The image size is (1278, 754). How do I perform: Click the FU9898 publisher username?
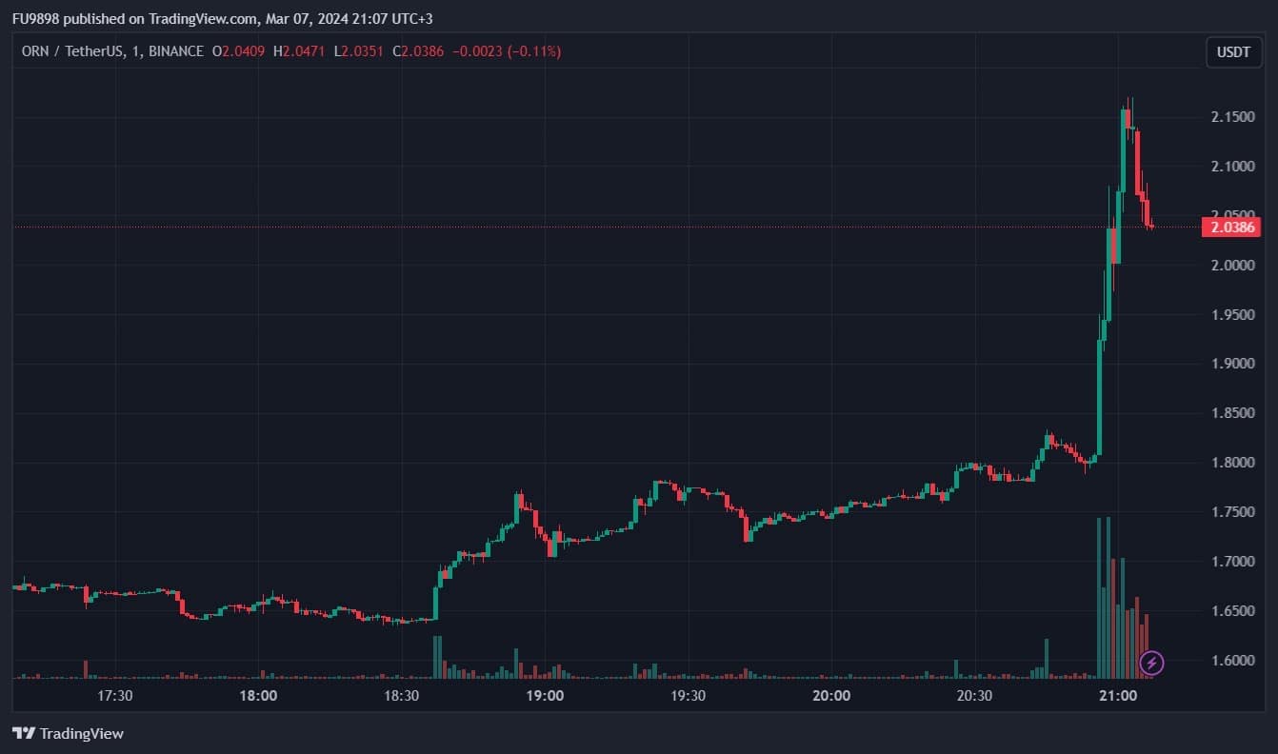pyautogui.click(x=36, y=19)
